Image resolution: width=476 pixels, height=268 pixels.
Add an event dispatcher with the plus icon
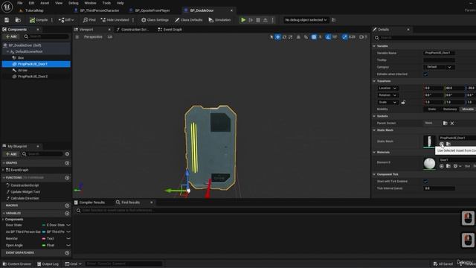[x=67, y=253]
